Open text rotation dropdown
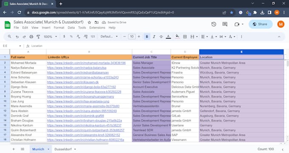Screen dimensions: 289x153 pos(232,36)
